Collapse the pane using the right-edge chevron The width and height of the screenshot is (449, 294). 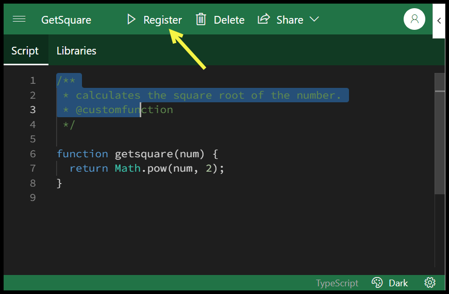[x=439, y=21]
